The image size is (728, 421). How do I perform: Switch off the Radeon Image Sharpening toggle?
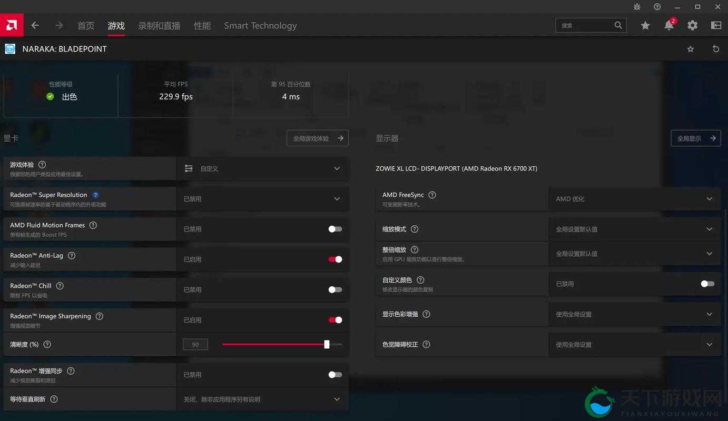coord(335,320)
